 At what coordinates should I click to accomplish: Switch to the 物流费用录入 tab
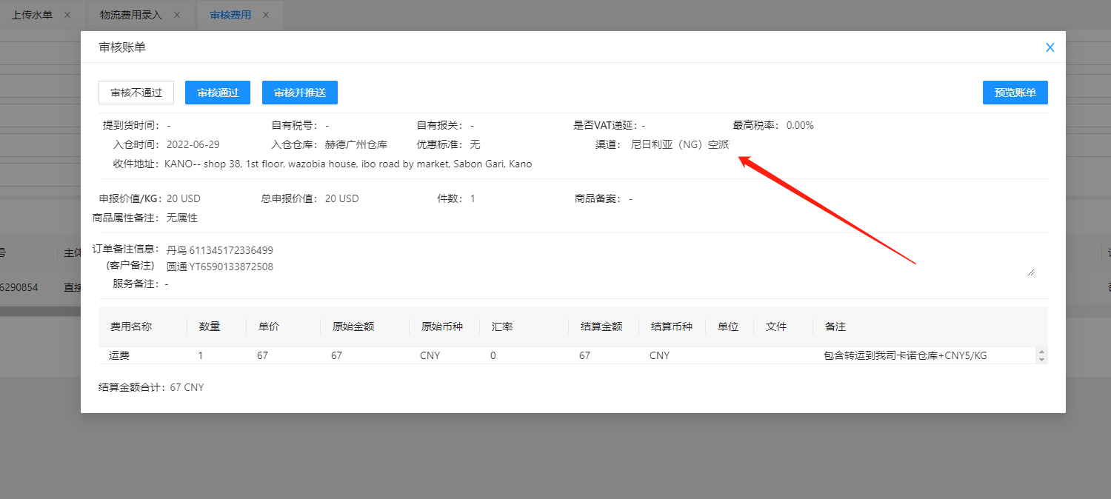130,15
